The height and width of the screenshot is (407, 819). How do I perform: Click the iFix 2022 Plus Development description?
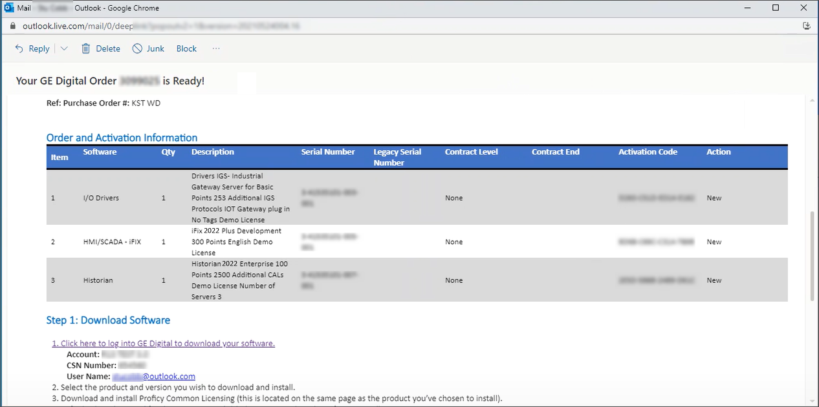[237, 242]
